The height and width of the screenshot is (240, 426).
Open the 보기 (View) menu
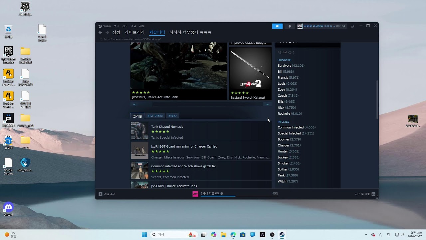pos(116,26)
